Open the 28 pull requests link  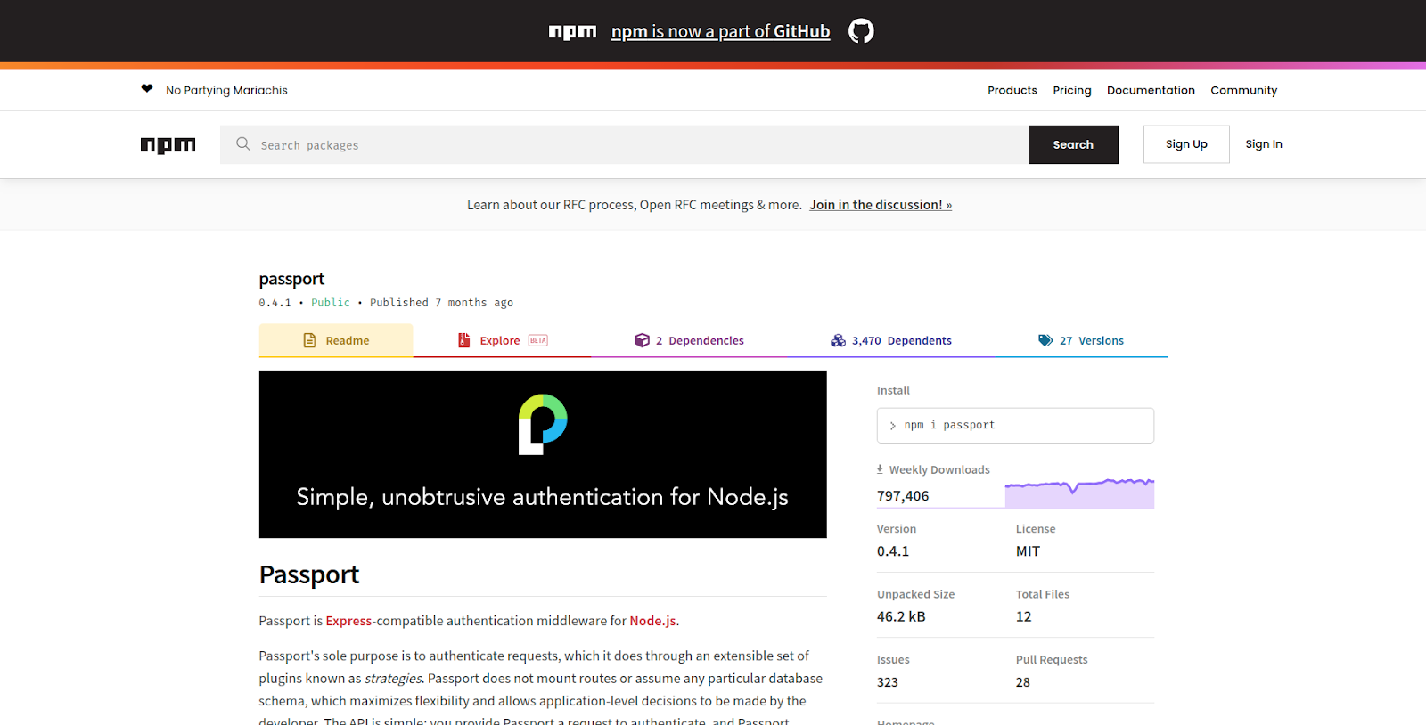pos(1023,682)
